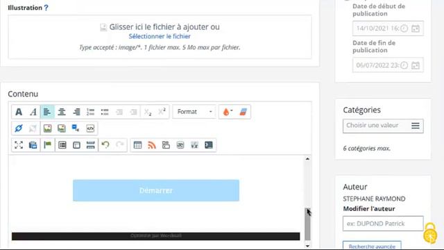Viewport: 444px width, 250px height.
Task: Undo the last edit
Action: 105,145
